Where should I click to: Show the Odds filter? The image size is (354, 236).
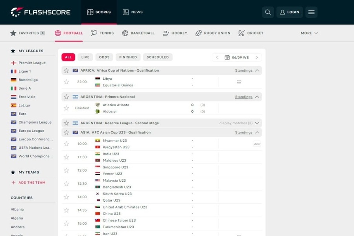104,57
